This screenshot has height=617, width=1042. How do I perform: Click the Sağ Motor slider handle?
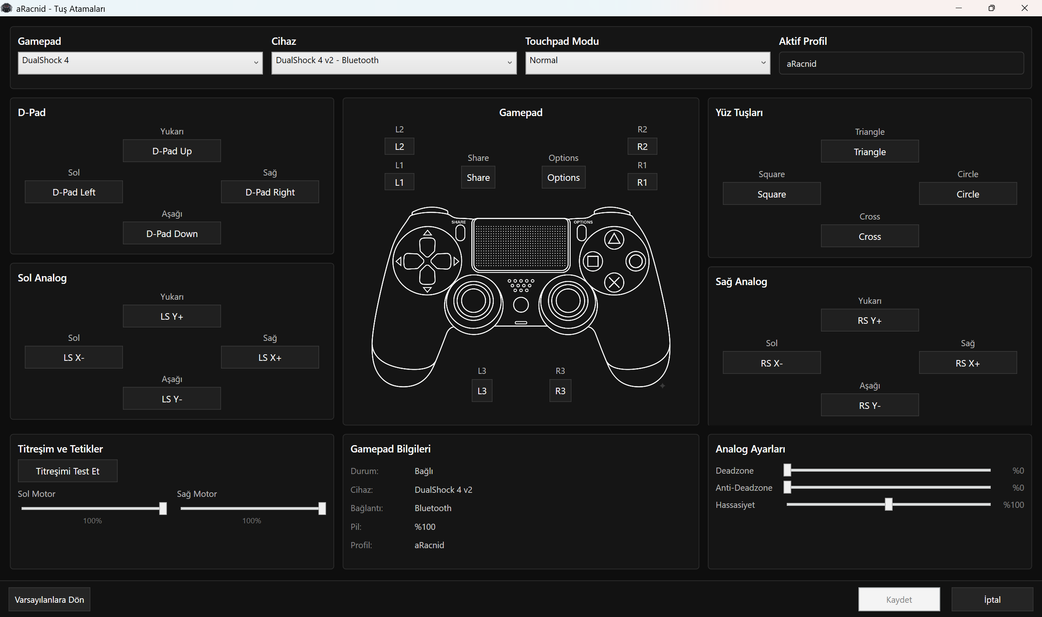(x=322, y=508)
